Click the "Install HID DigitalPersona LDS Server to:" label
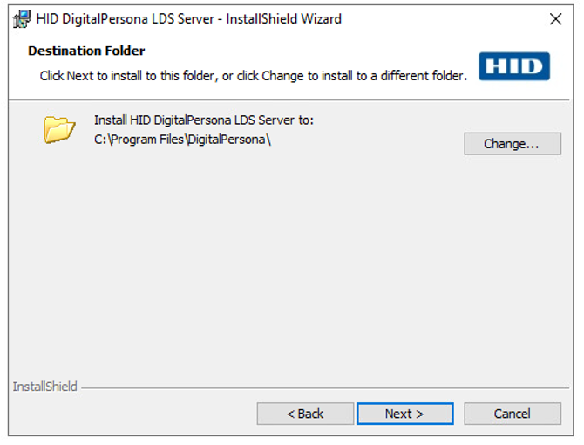The height and width of the screenshot is (445, 584). point(204,120)
